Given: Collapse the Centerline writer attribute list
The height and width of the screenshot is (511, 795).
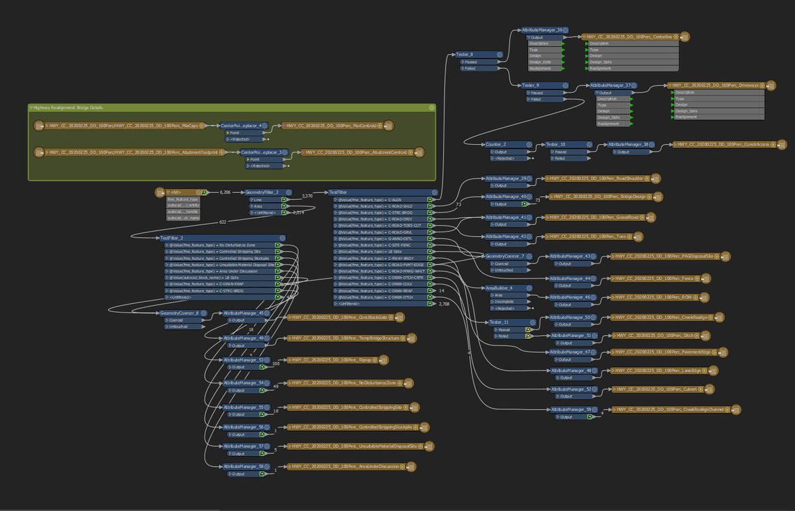Looking at the screenshot, I should pyautogui.click(x=585, y=36).
